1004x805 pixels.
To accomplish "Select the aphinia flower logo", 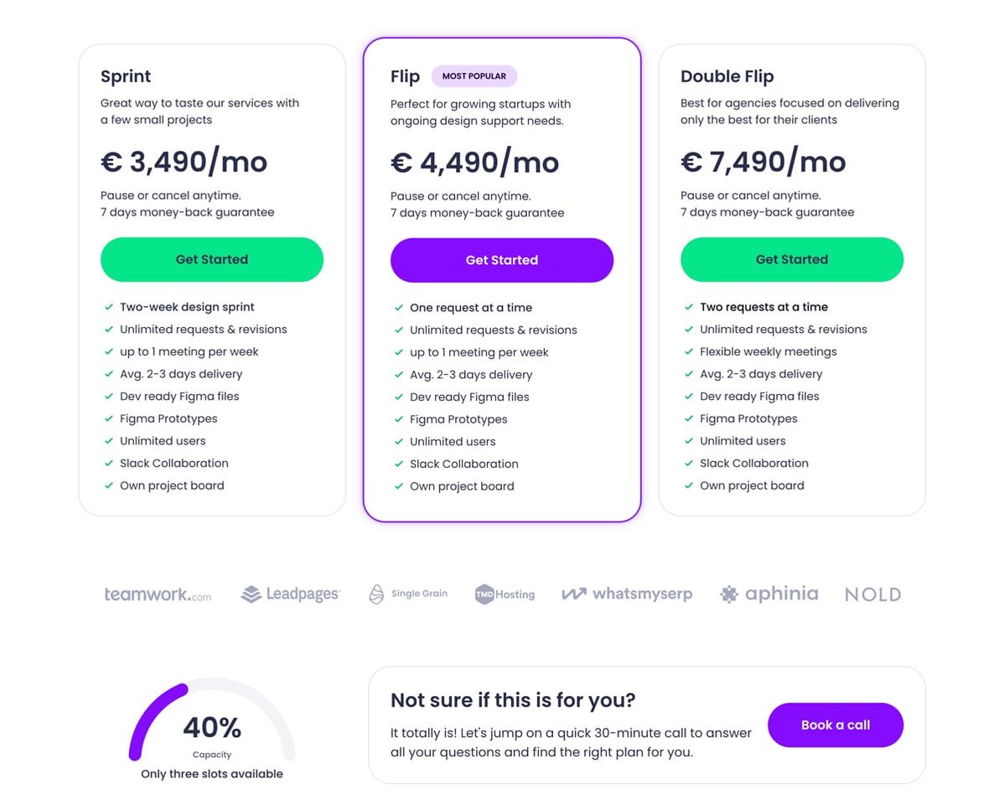I will [x=728, y=593].
